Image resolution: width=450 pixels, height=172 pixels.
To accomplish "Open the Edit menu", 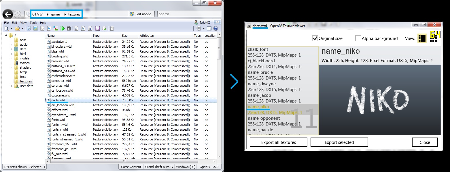I will click(14, 23).
